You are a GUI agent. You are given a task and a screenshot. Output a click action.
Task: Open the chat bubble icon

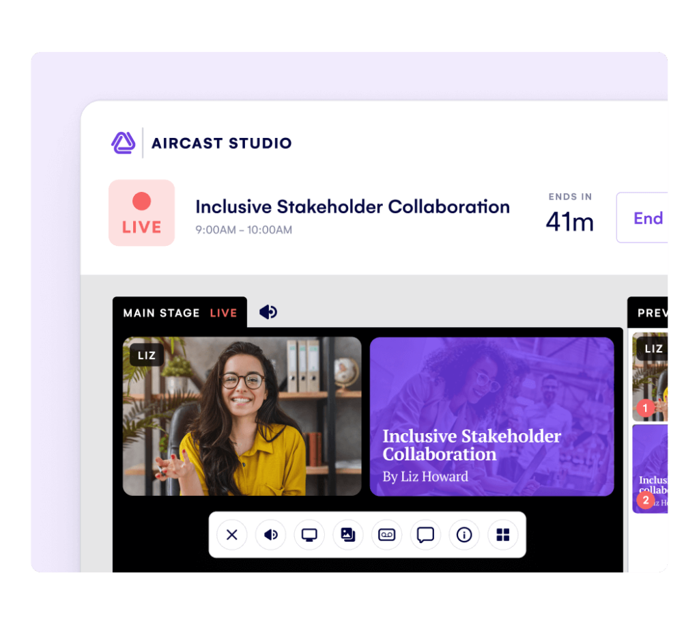425,535
